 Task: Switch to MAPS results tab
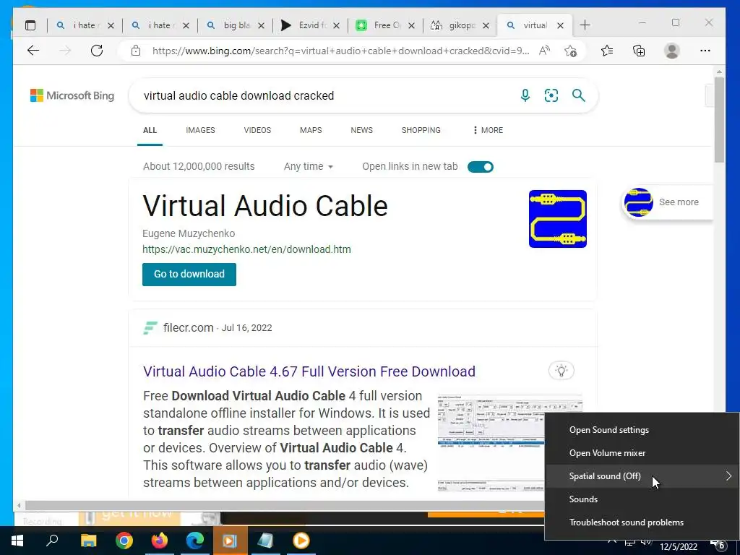[x=311, y=130]
